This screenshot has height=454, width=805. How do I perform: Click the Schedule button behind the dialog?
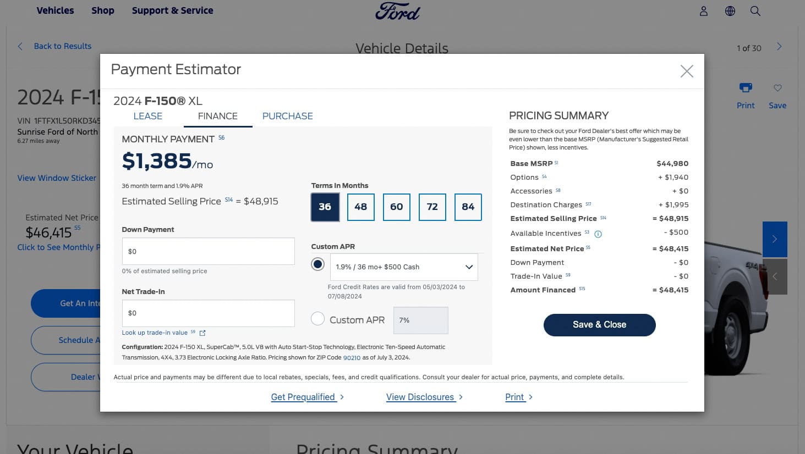click(66, 340)
